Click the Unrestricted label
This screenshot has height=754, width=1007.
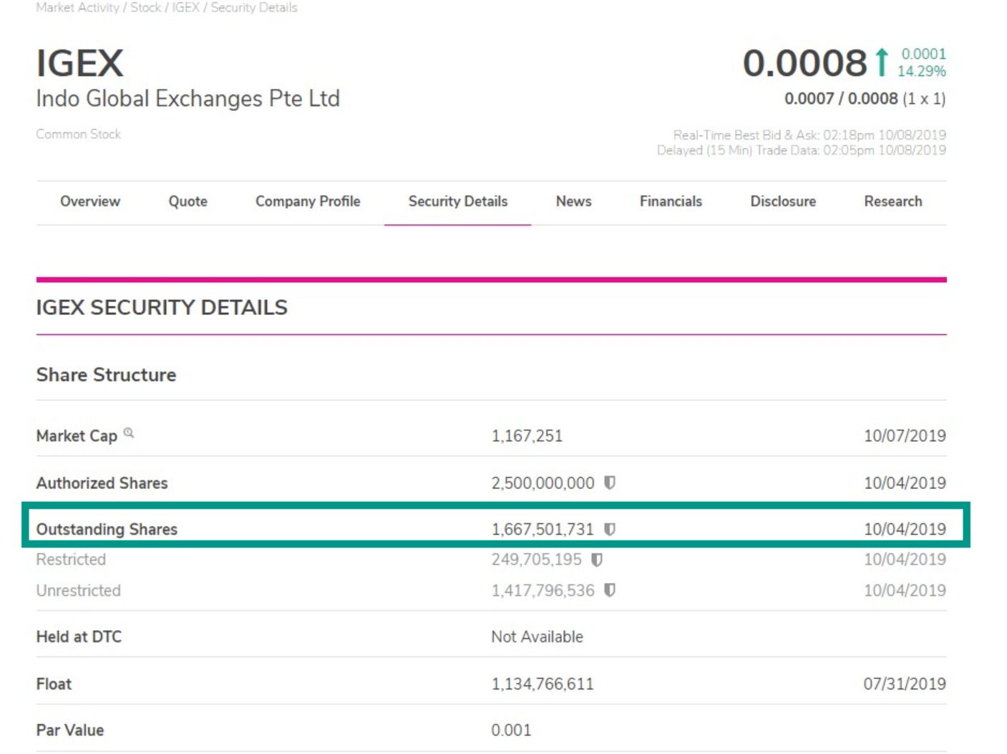click(79, 590)
